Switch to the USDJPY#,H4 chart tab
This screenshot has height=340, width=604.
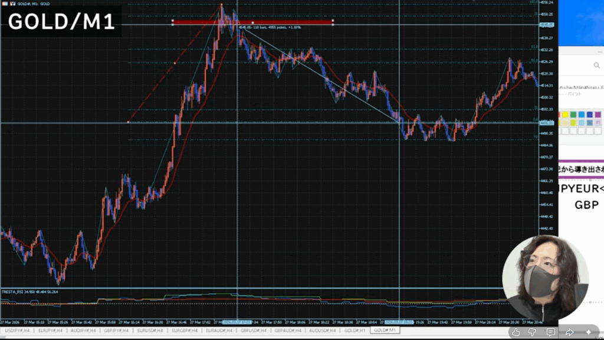click(17, 331)
